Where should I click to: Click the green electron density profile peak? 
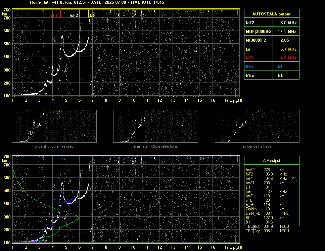(x=79, y=217)
